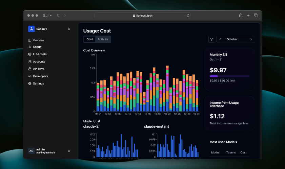The width and height of the screenshot is (285, 169).
Task: Open sidebar options dropdown chevron
Action: tap(51, 16)
